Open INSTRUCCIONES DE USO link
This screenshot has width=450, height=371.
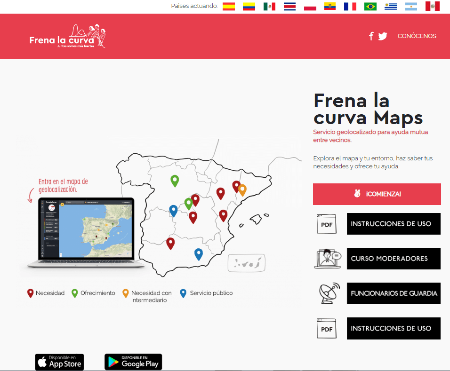(x=394, y=224)
